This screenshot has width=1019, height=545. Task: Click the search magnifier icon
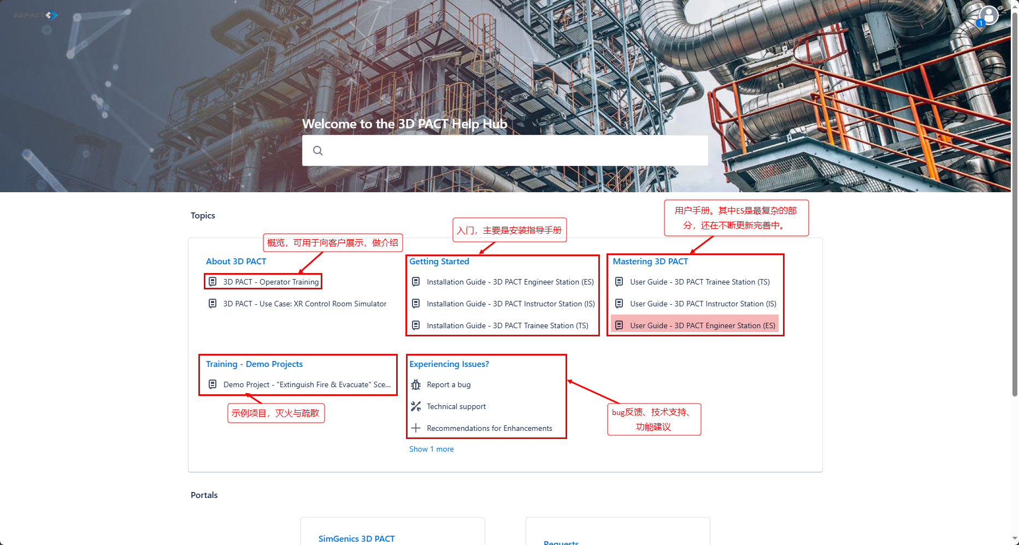click(x=318, y=151)
